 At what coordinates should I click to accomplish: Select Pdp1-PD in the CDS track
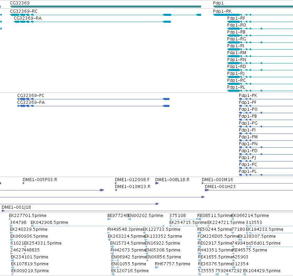(248, 151)
